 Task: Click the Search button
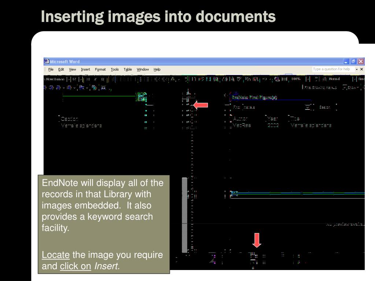pos(325,107)
